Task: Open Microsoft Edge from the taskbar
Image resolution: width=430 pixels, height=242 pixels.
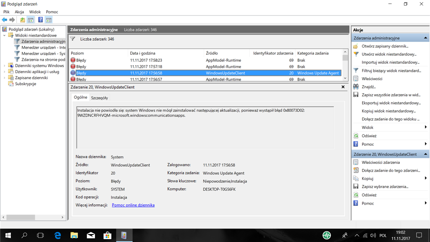Action: (58, 235)
